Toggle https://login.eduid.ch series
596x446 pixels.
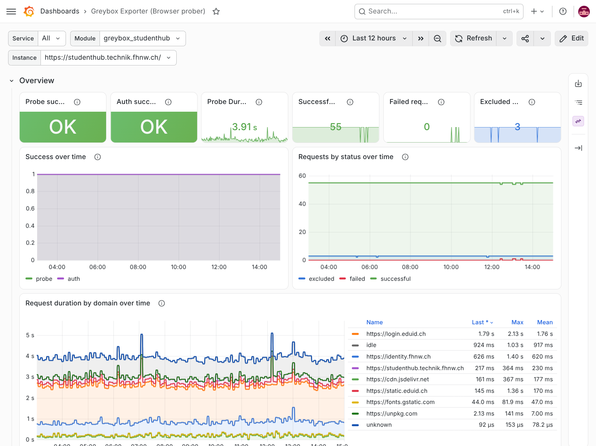click(x=396, y=334)
